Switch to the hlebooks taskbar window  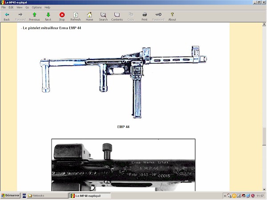48,196
